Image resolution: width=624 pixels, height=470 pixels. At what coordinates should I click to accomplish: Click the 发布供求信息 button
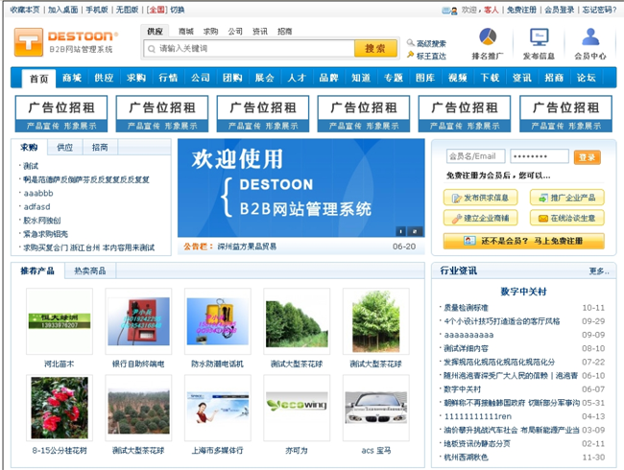(480, 198)
